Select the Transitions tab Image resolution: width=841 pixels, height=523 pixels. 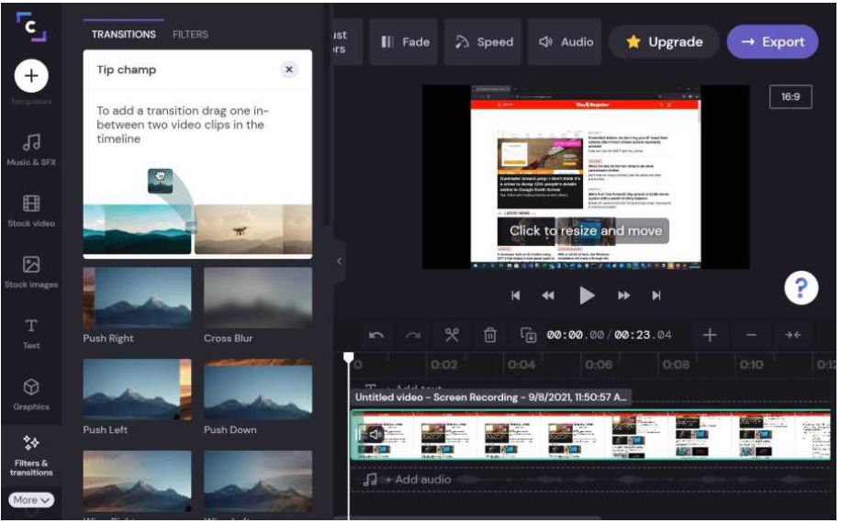coord(124,35)
